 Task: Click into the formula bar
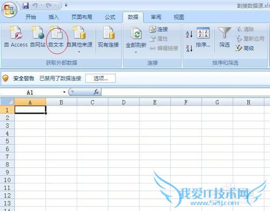click(185, 93)
